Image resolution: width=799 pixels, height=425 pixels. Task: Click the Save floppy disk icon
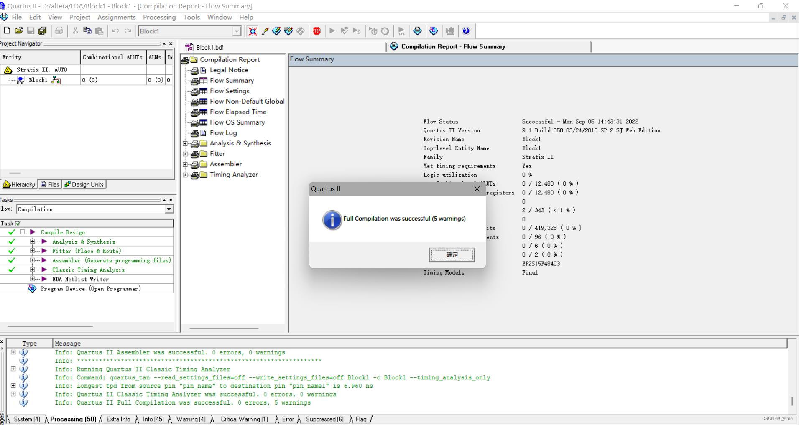click(x=31, y=31)
